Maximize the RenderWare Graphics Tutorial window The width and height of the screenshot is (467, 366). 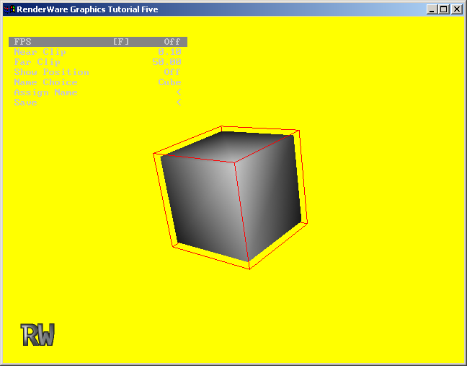443,9
